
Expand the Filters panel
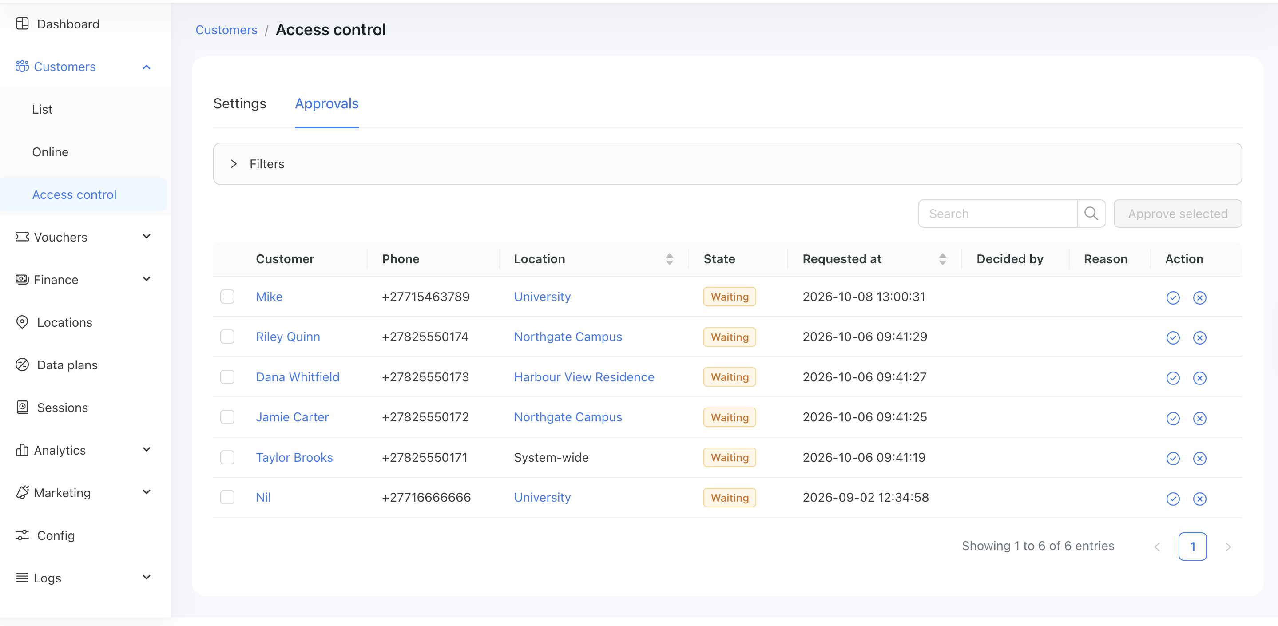[727, 164]
